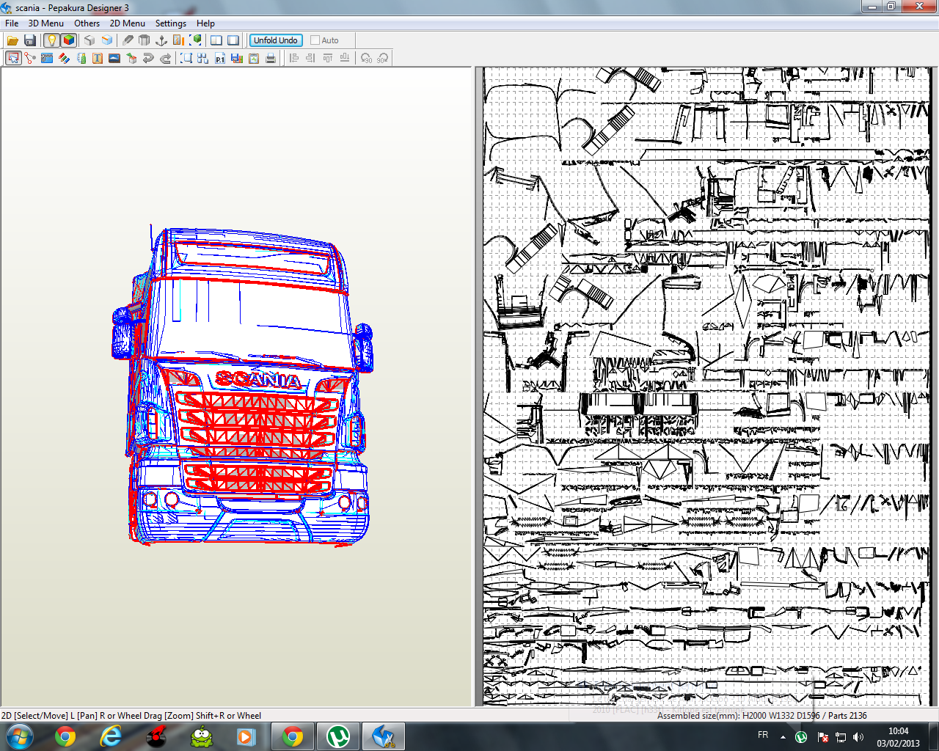This screenshot has height=751, width=939.
Task: Click the Scania truck 3D model
Action: click(242, 387)
